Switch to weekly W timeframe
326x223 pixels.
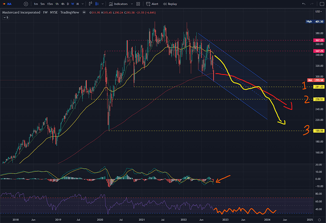click(x=73, y=4)
